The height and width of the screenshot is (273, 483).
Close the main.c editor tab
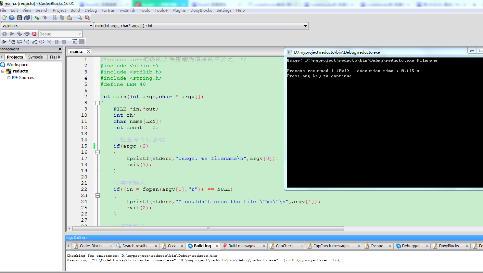88,52
